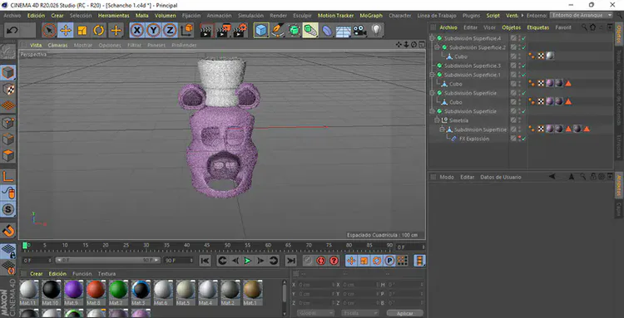Screen dimensions: 624x318
Task: Collapse the Simetría tree node
Action: (x=437, y=120)
